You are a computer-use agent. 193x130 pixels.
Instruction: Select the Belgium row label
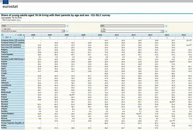4,50
